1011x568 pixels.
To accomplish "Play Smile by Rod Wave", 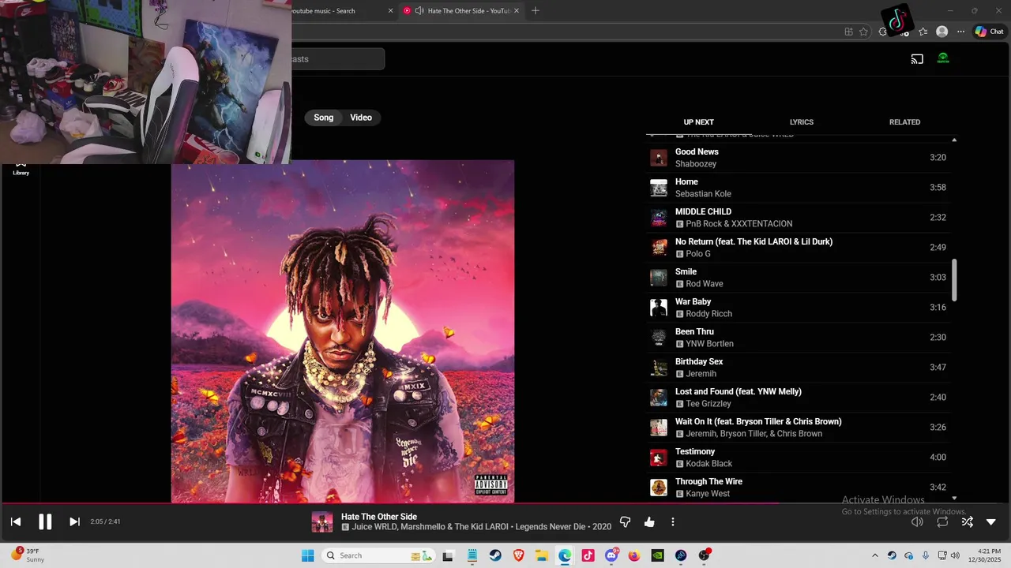I will (x=798, y=278).
